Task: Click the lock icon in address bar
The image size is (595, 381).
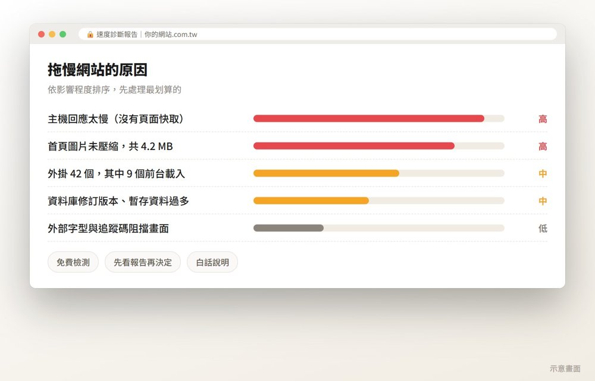Action: pyautogui.click(x=90, y=35)
